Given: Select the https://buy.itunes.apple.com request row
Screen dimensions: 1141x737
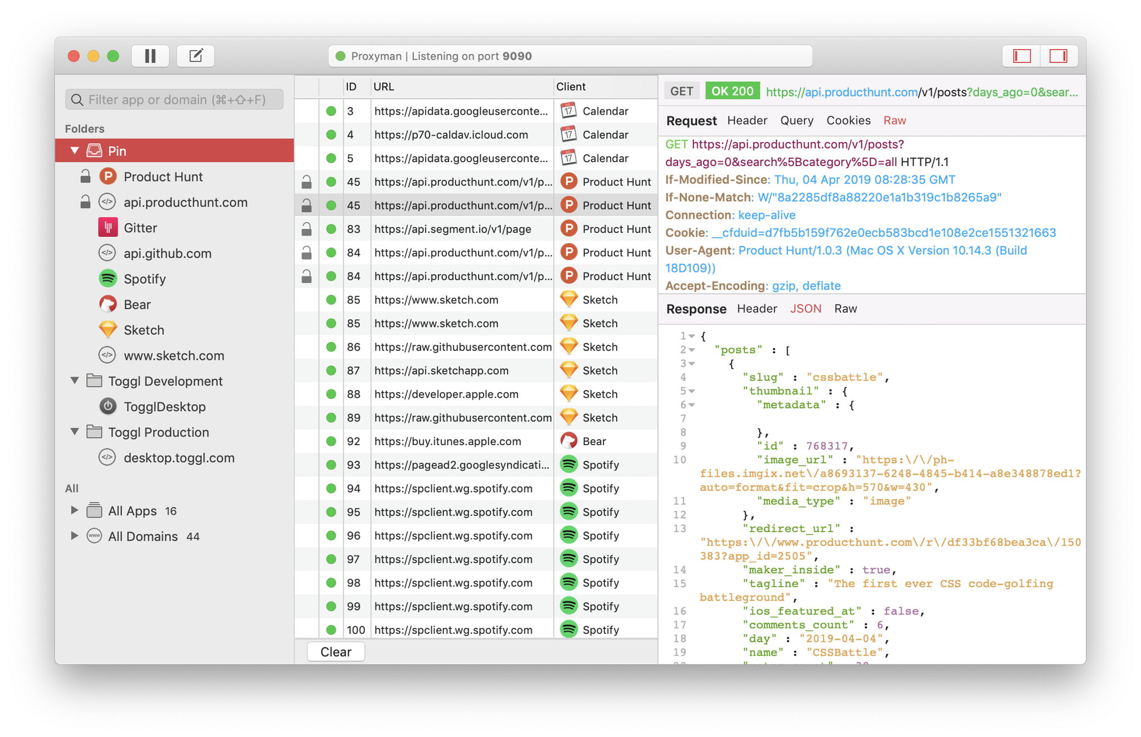Looking at the screenshot, I should pyautogui.click(x=476, y=441).
